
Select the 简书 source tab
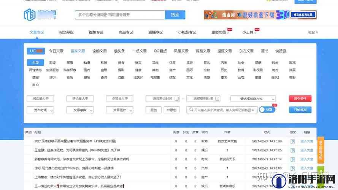(x=265, y=51)
